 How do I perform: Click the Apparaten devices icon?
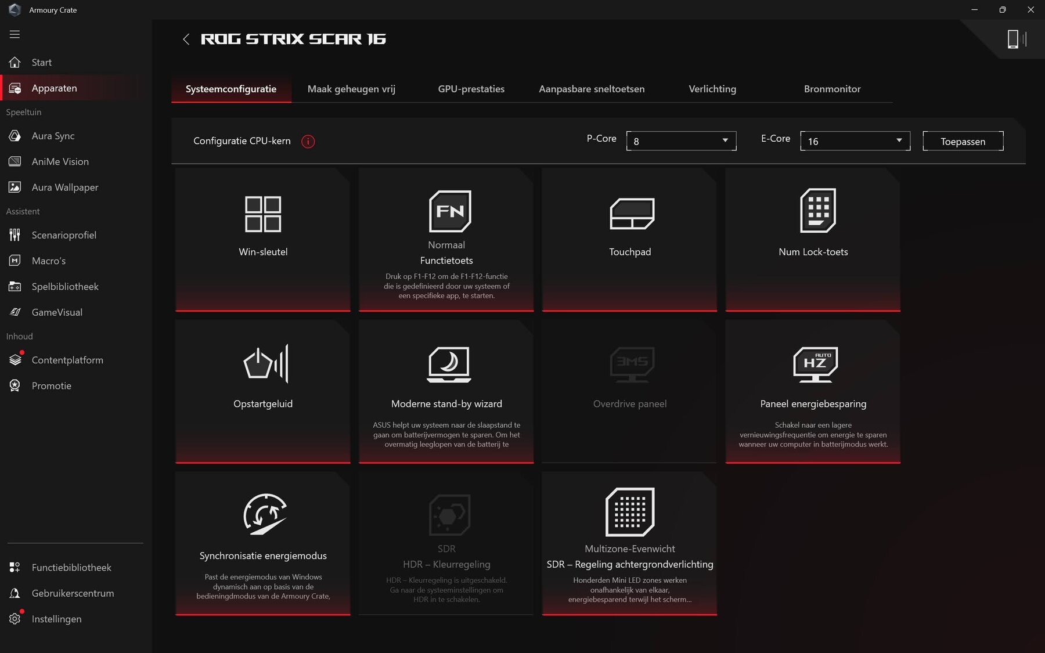[15, 88]
